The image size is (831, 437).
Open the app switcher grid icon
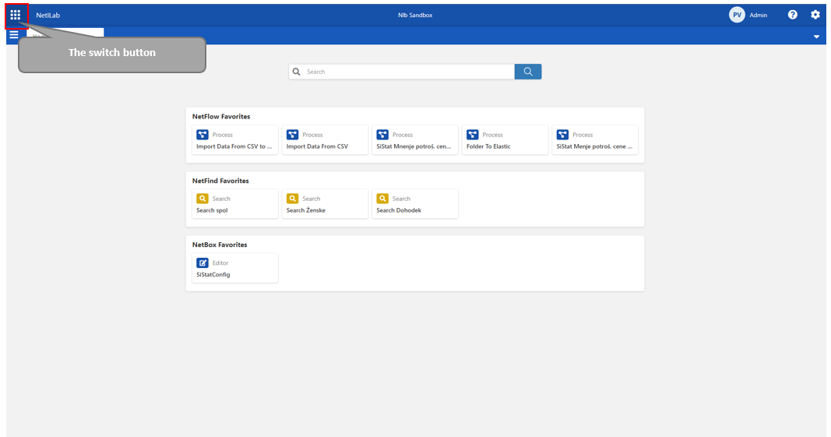tap(16, 15)
